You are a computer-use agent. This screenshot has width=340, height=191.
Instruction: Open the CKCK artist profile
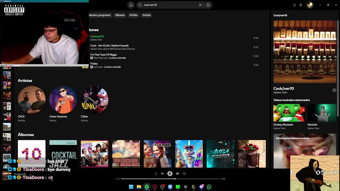click(x=32, y=100)
